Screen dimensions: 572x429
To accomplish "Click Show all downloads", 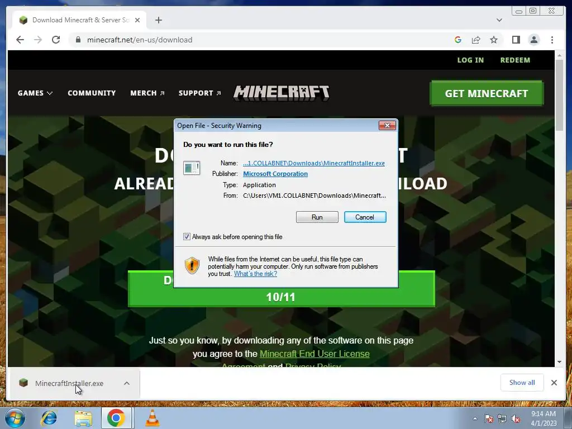I will click(522, 383).
